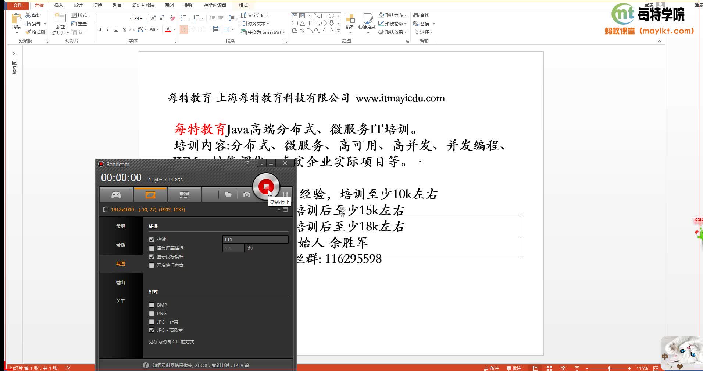Open the font name combo box

(114, 18)
